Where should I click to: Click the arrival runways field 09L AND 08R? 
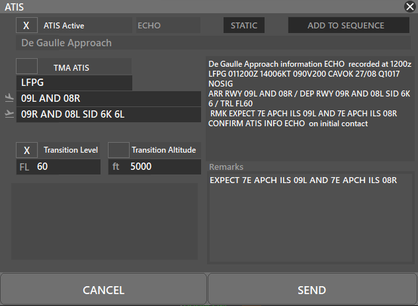tap(108, 98)
